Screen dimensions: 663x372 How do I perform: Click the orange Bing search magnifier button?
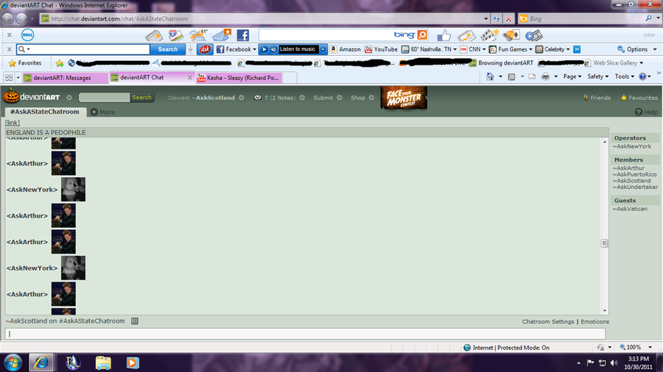tap(422, 35)
